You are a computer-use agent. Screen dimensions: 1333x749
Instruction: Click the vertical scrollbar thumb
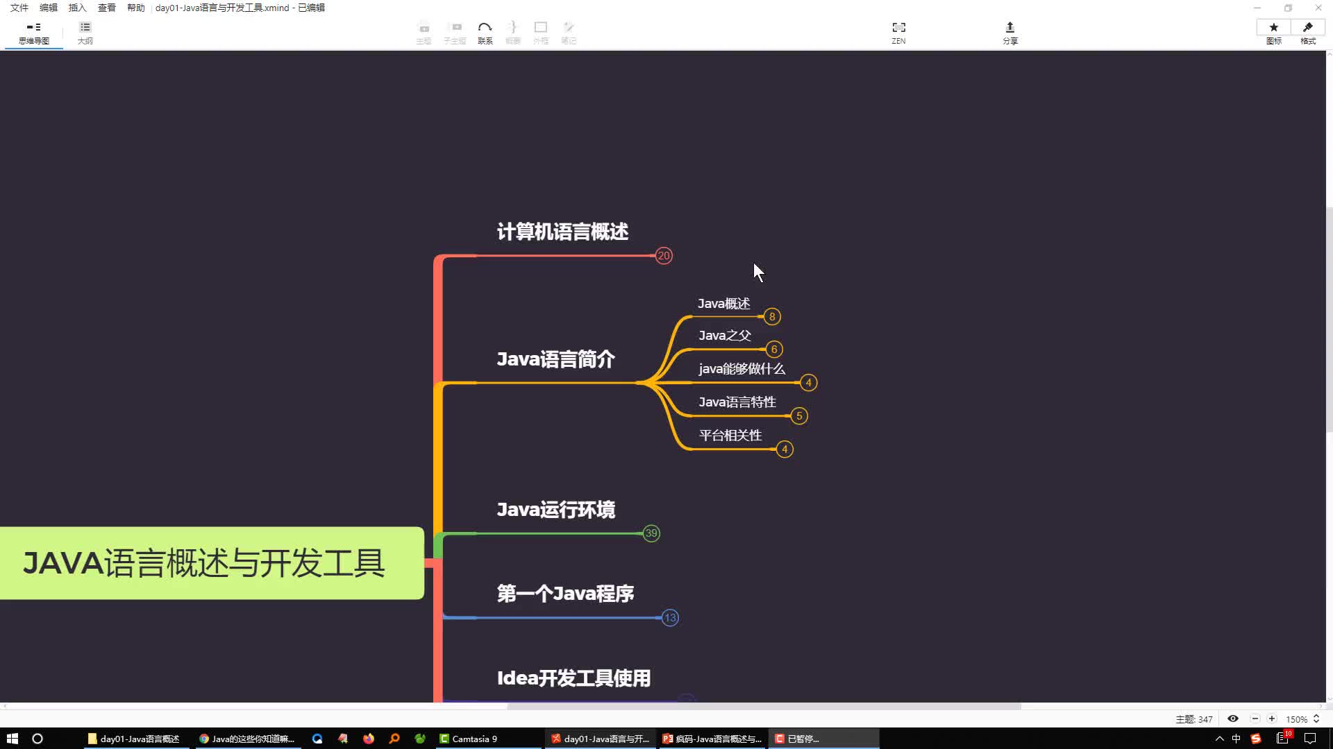(x=1330, y=319)
